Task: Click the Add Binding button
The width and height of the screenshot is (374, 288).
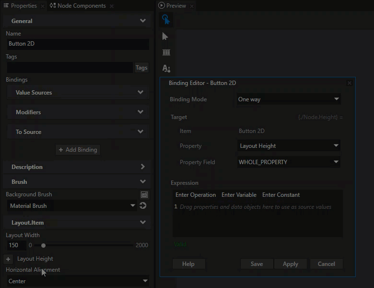Action: pos(78,150)
